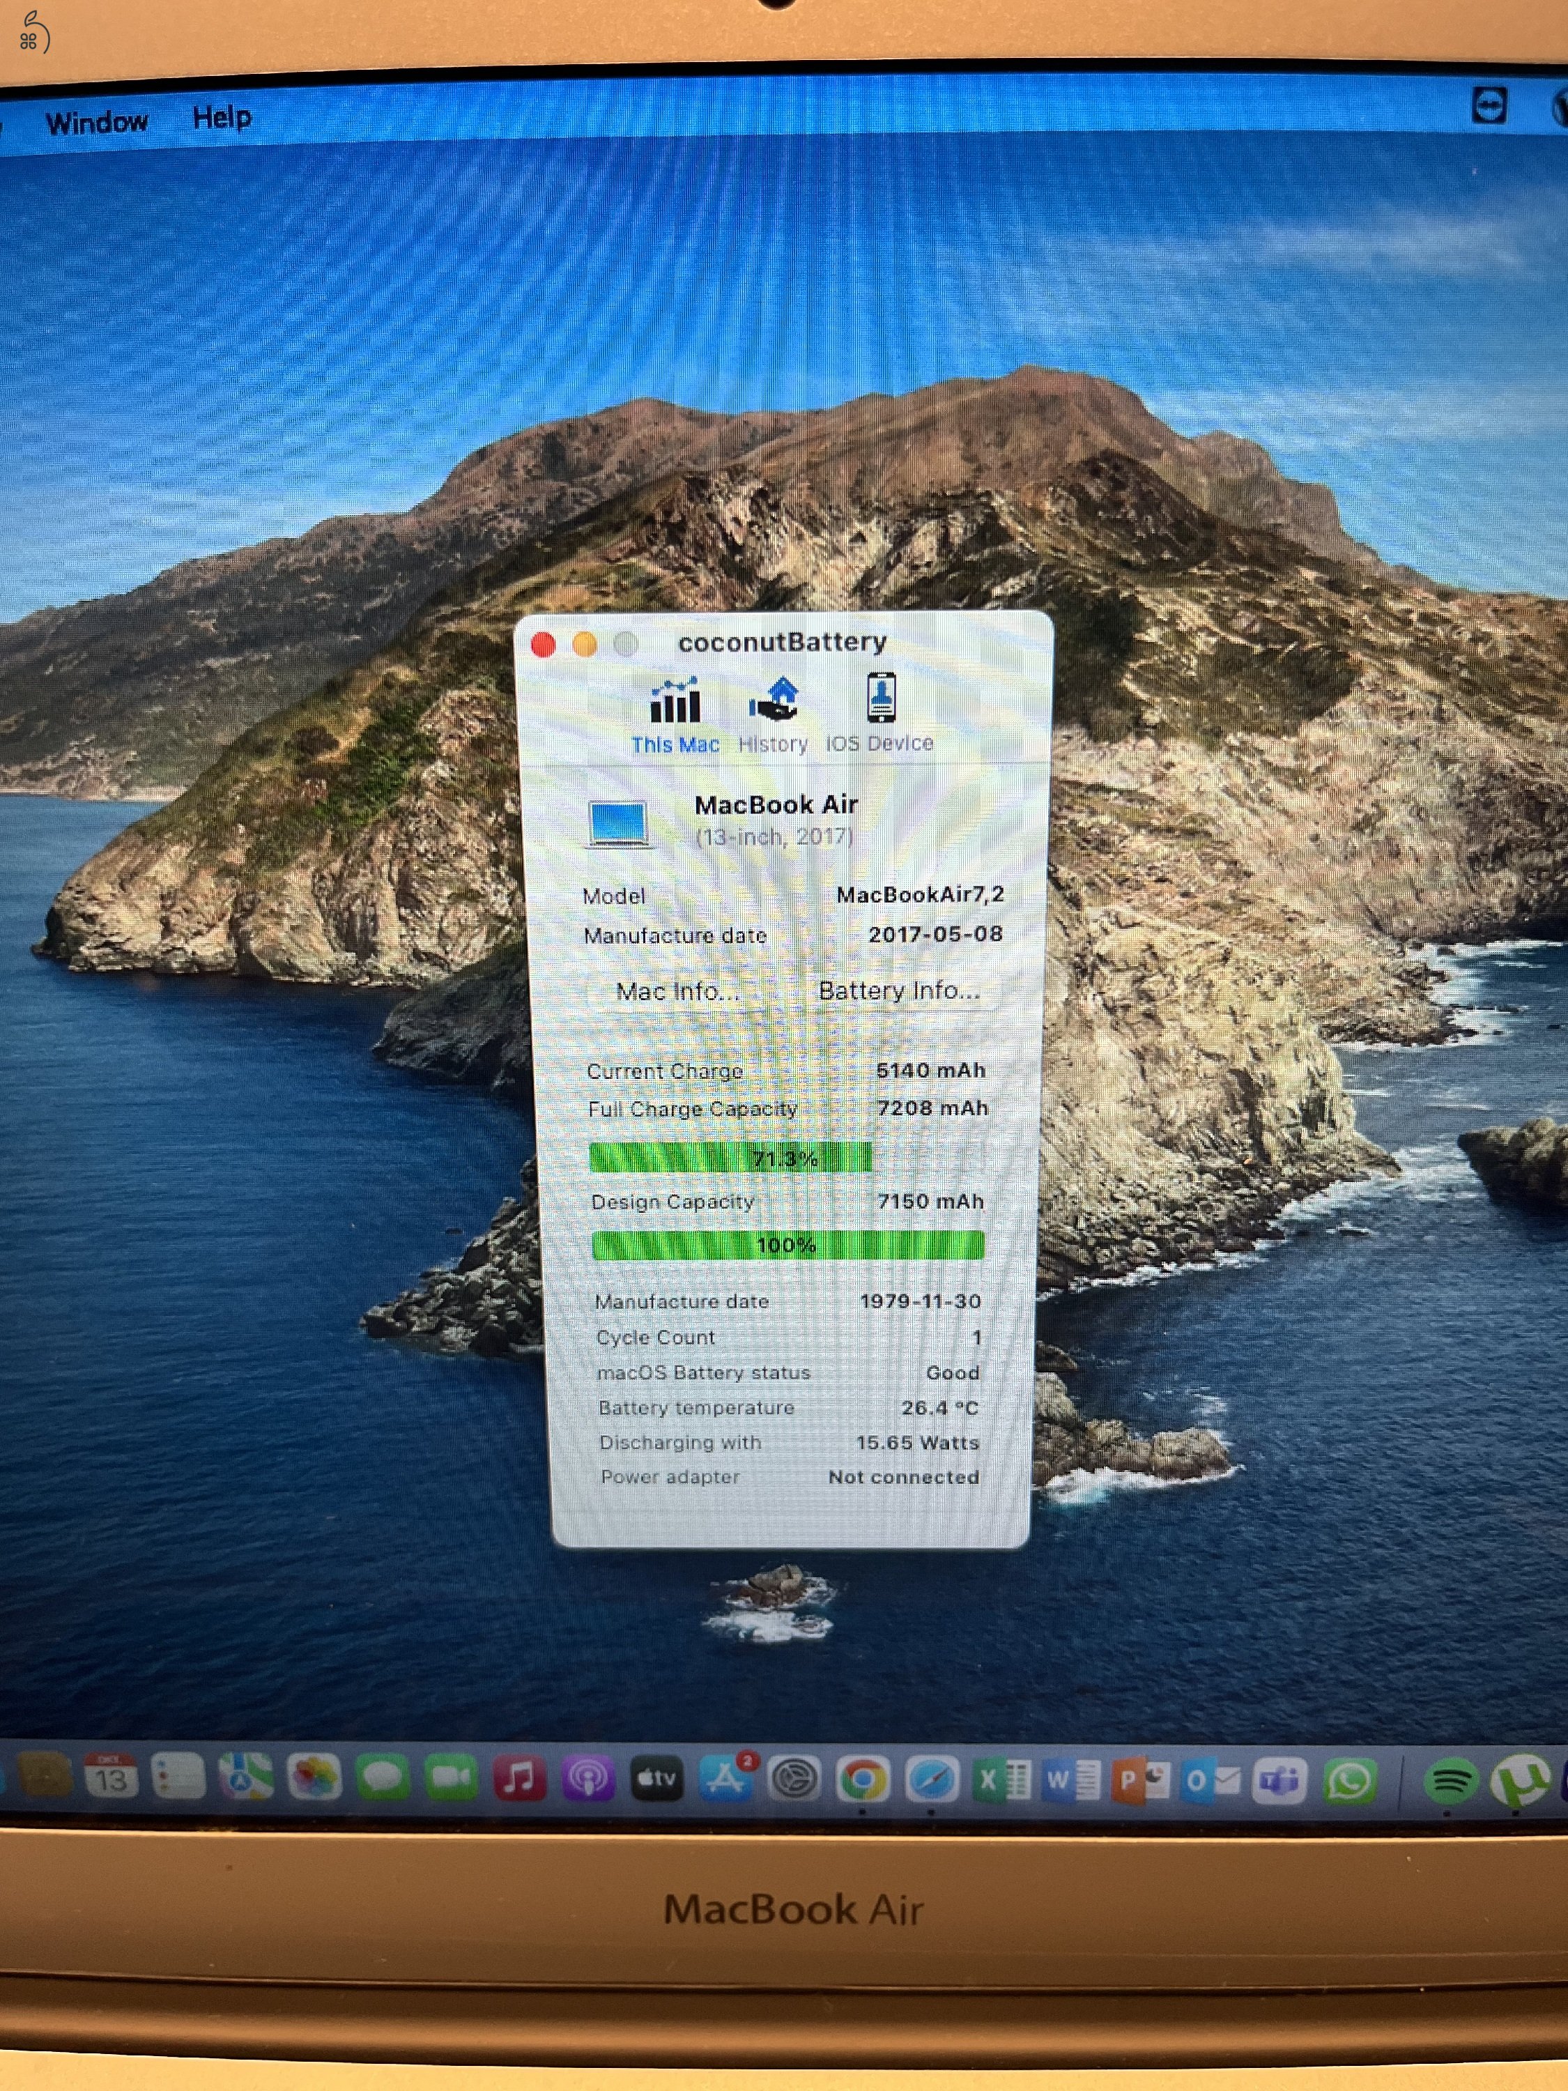Launch FaceTime from the dock
This screenshot has width=1568, height=2091.
(x=451, y=1779)
